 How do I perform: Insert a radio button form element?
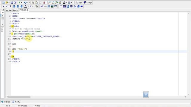(x=75, y=6)
